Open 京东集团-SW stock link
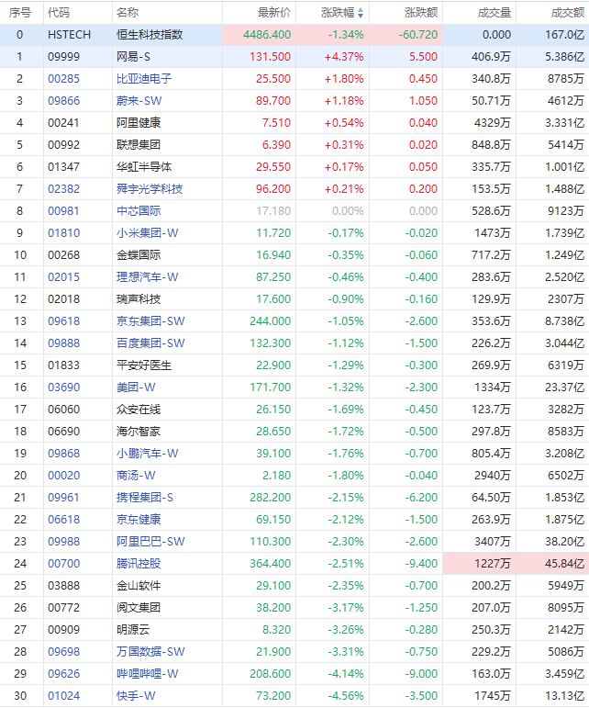Image resolution: width=589 pixels, height=708 pixels. pyautogui.click(x=150, y=321)
